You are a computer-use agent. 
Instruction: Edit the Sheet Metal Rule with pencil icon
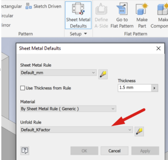pyautogui.click(x=103, y=74)
